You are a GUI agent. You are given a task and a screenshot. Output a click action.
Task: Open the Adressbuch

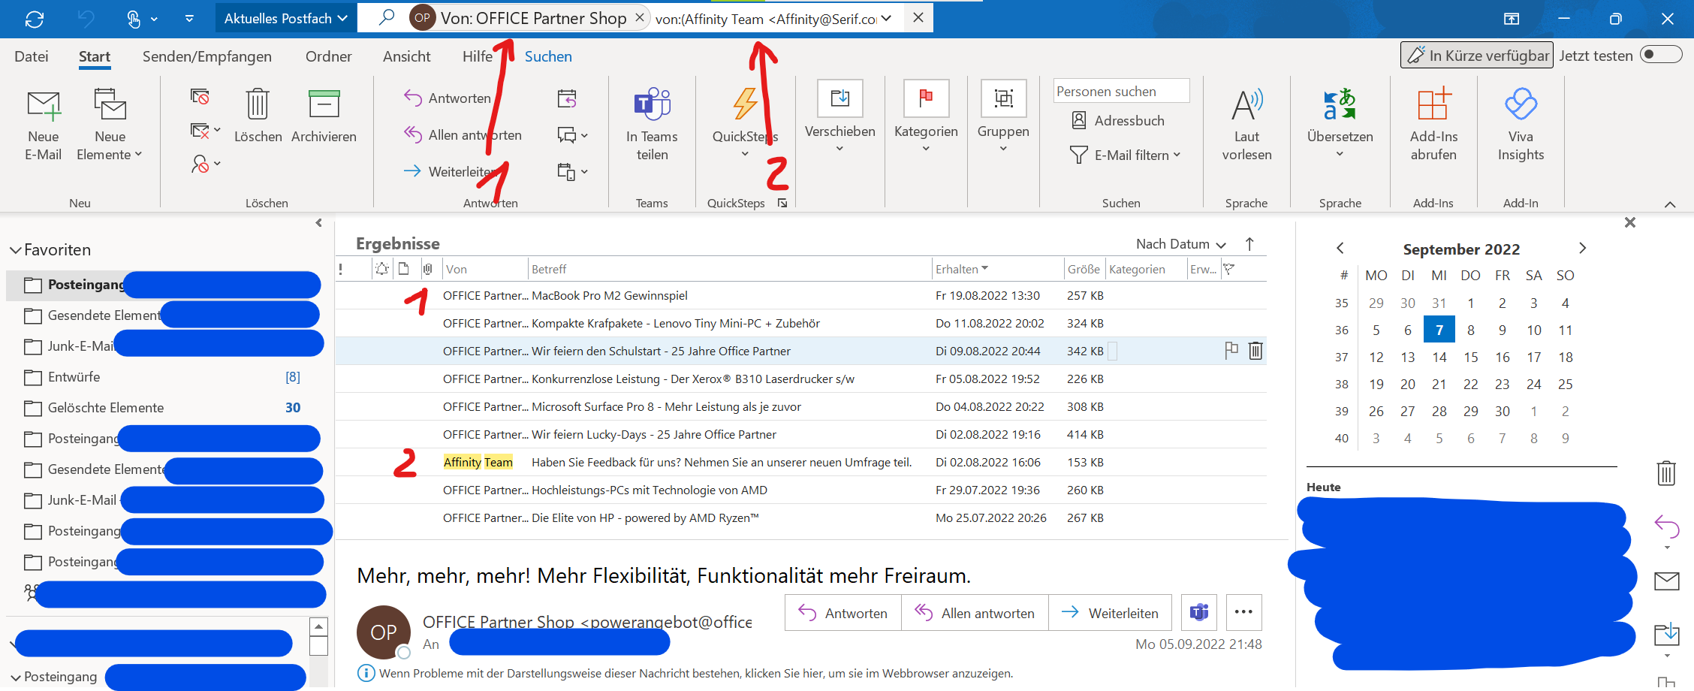point(1119,120)
